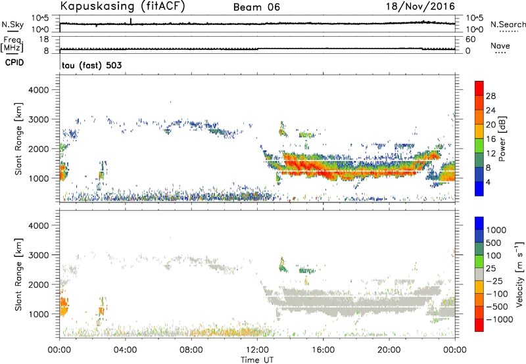Click the -25 label on velocity colorbar
526x364 pixels.
pyautogui.click(x=494, y=281)
